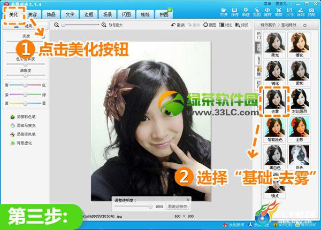Show original image via 原图
321x230 pixels.
coord(210,25)
